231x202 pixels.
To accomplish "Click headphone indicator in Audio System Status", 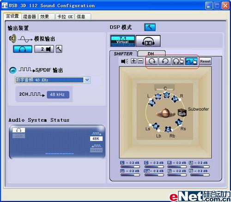I will pos(18,130).
